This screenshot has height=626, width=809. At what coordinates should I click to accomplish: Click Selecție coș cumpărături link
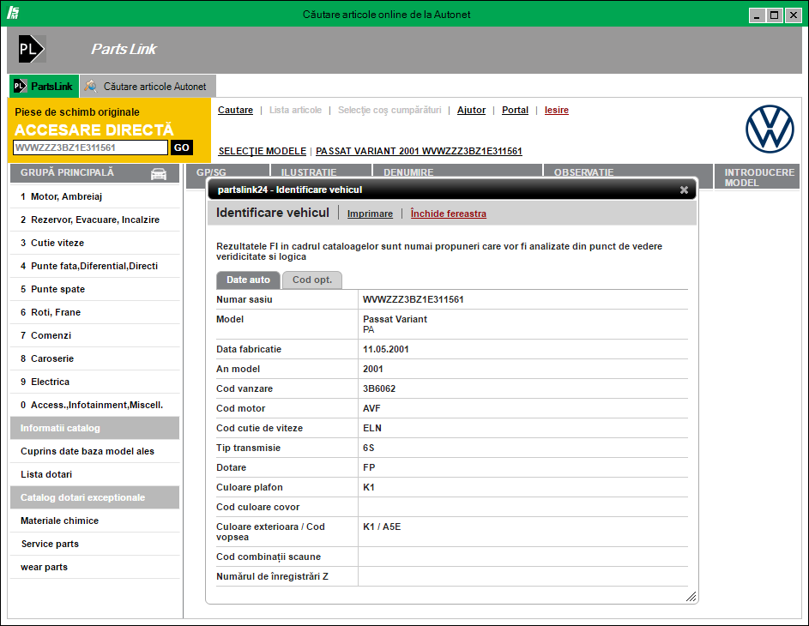click(x=389, y=110)
